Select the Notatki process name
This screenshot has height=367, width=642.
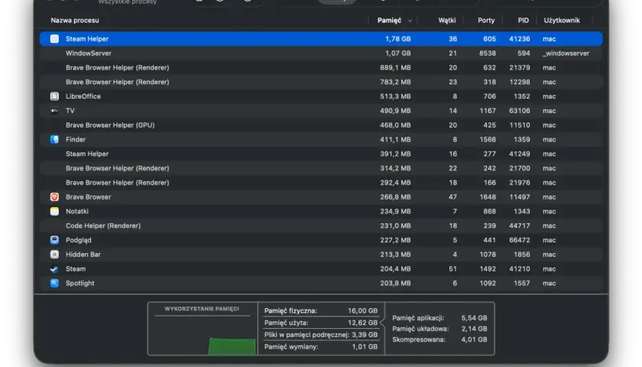click(77, 211)
